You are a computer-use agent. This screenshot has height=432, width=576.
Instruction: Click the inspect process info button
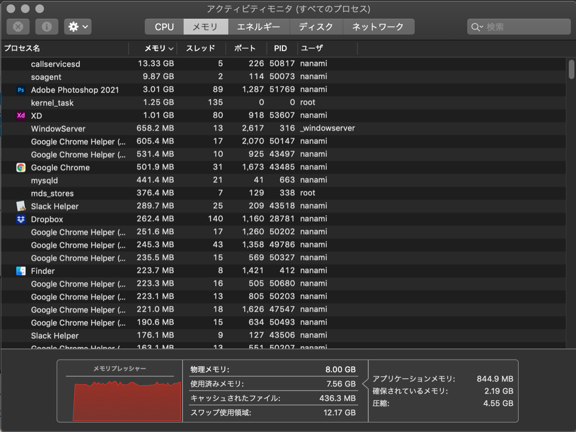coord(47,27)
